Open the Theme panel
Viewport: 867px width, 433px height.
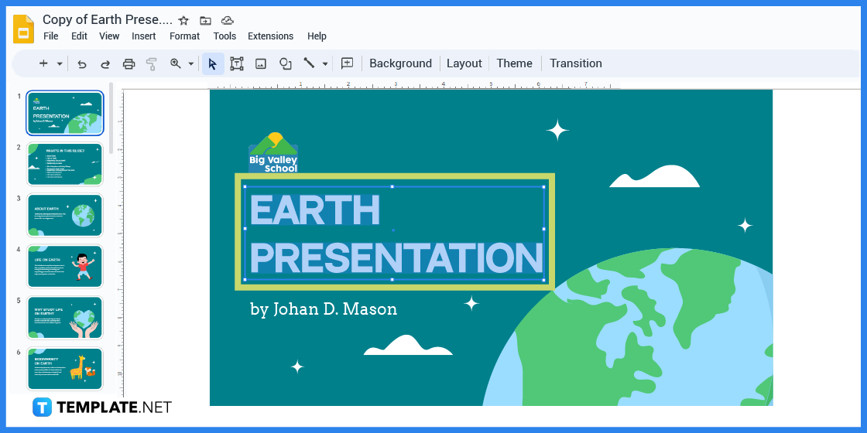[514, 63]
